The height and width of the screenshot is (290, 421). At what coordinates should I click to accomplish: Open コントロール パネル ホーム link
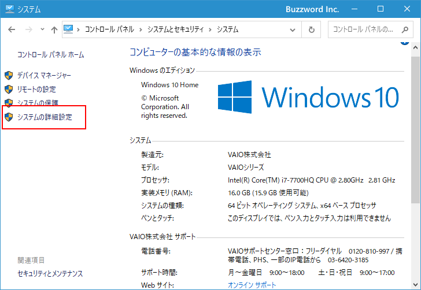51,55
